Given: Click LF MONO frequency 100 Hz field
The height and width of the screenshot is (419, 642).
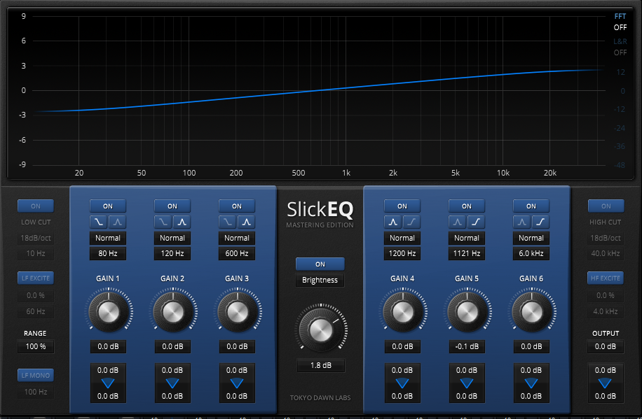Looking at the screenshot, I should click(x=36, y=392).
